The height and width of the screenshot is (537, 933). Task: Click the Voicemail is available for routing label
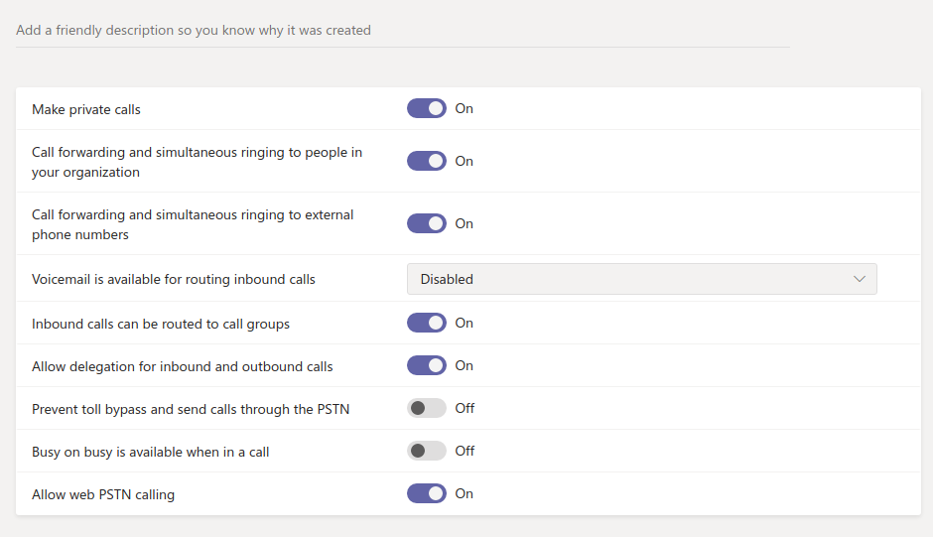tap(174, 280)
